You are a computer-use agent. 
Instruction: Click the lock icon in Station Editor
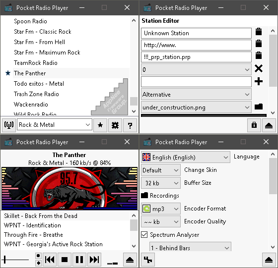[254, 125]
